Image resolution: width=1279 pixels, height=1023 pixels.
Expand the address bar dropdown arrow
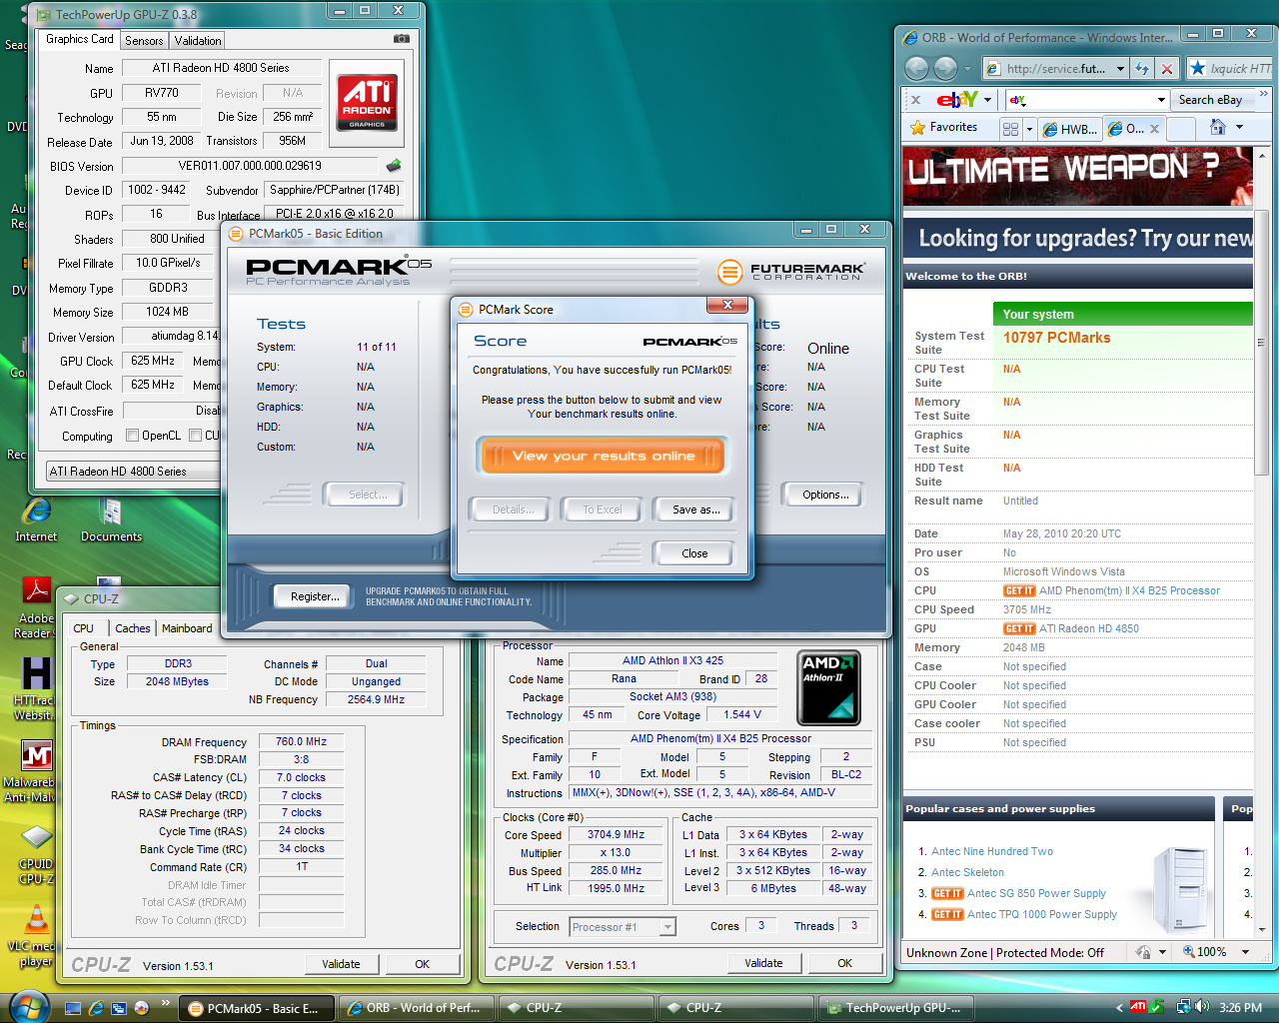pyautogui.click(x=1120, y=69)
